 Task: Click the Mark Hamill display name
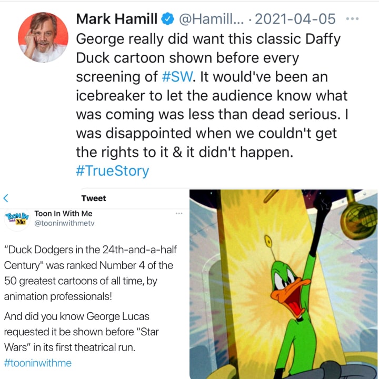point(117,19)
